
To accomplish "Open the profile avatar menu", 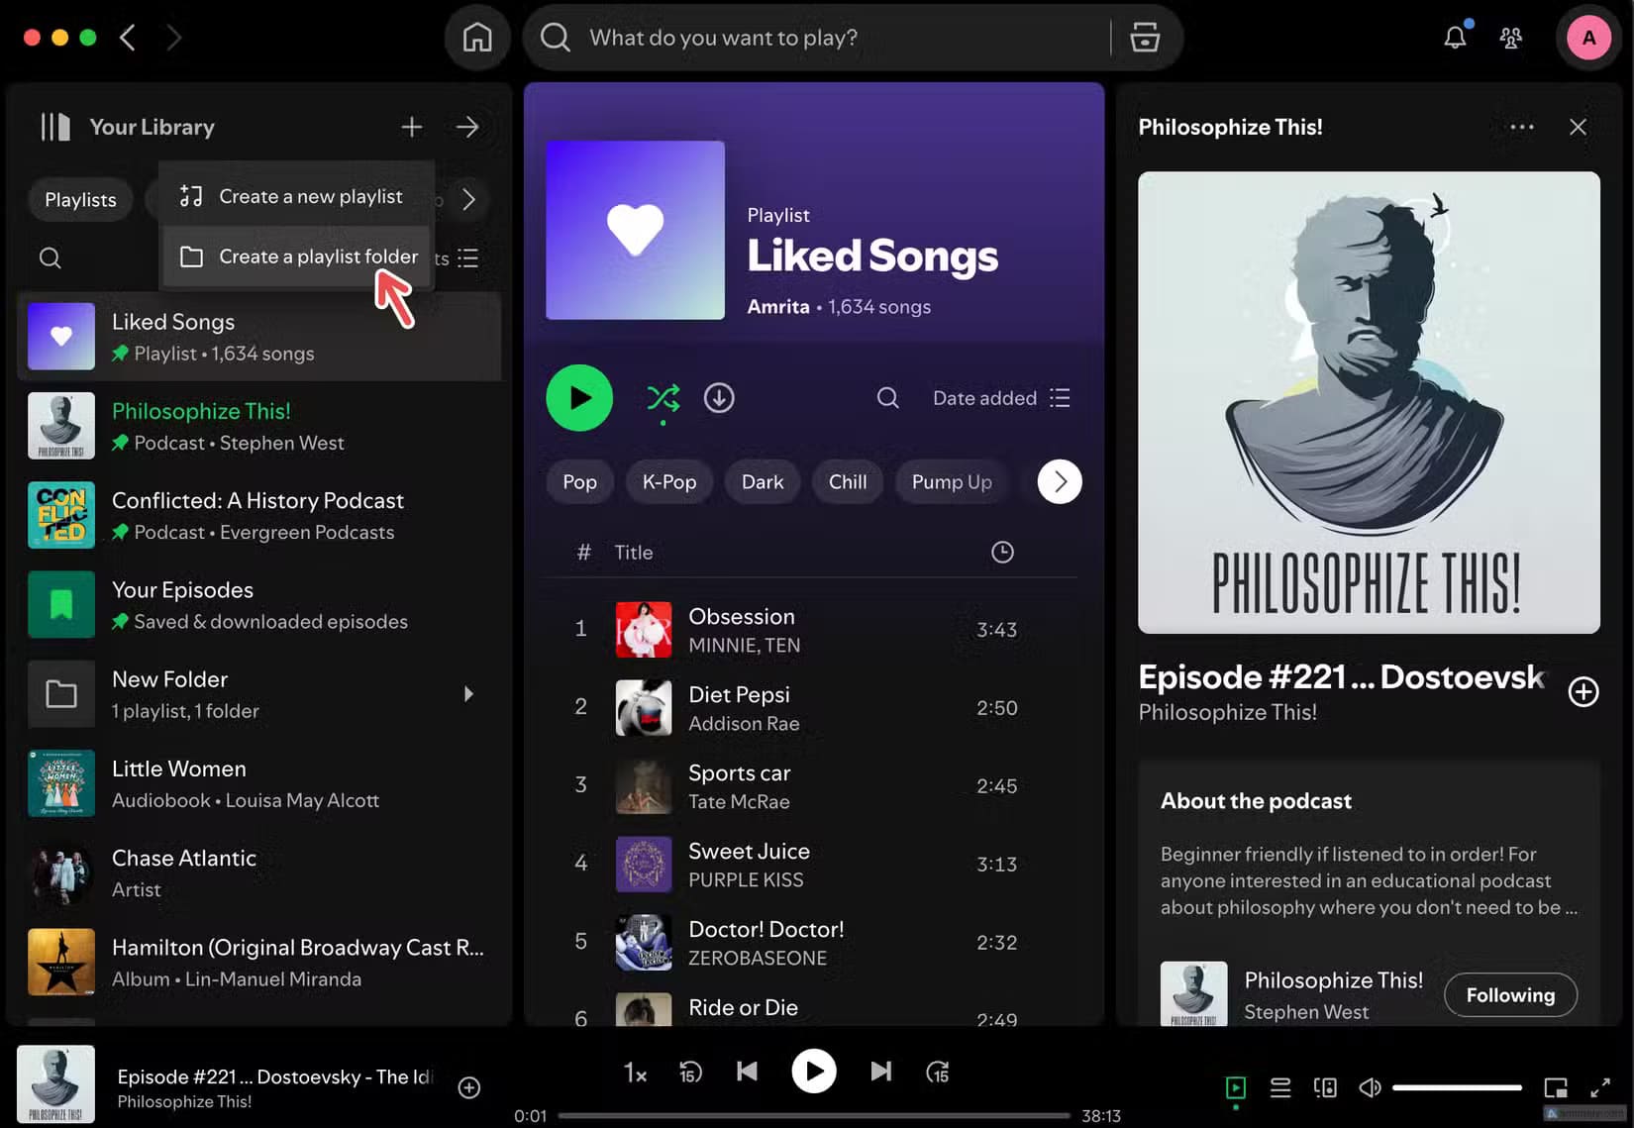I will pyautogui.click(x=1588, y=38).
